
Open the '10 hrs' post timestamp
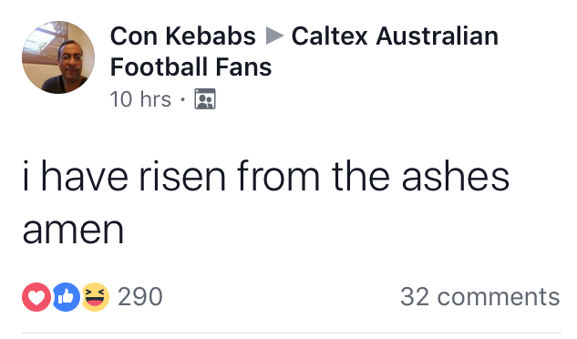pos(140,99)
